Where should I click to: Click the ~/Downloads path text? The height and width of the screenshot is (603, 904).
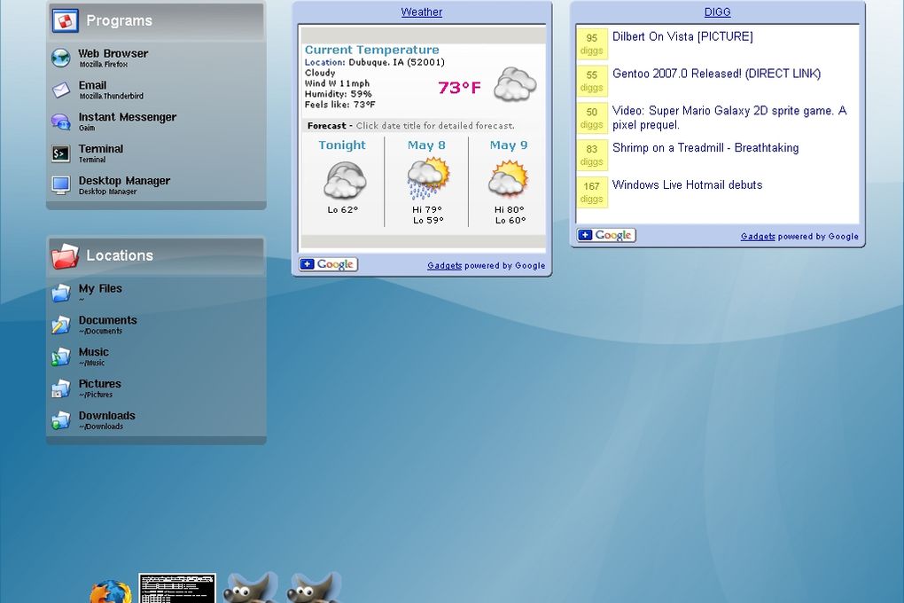coord(101,427)
